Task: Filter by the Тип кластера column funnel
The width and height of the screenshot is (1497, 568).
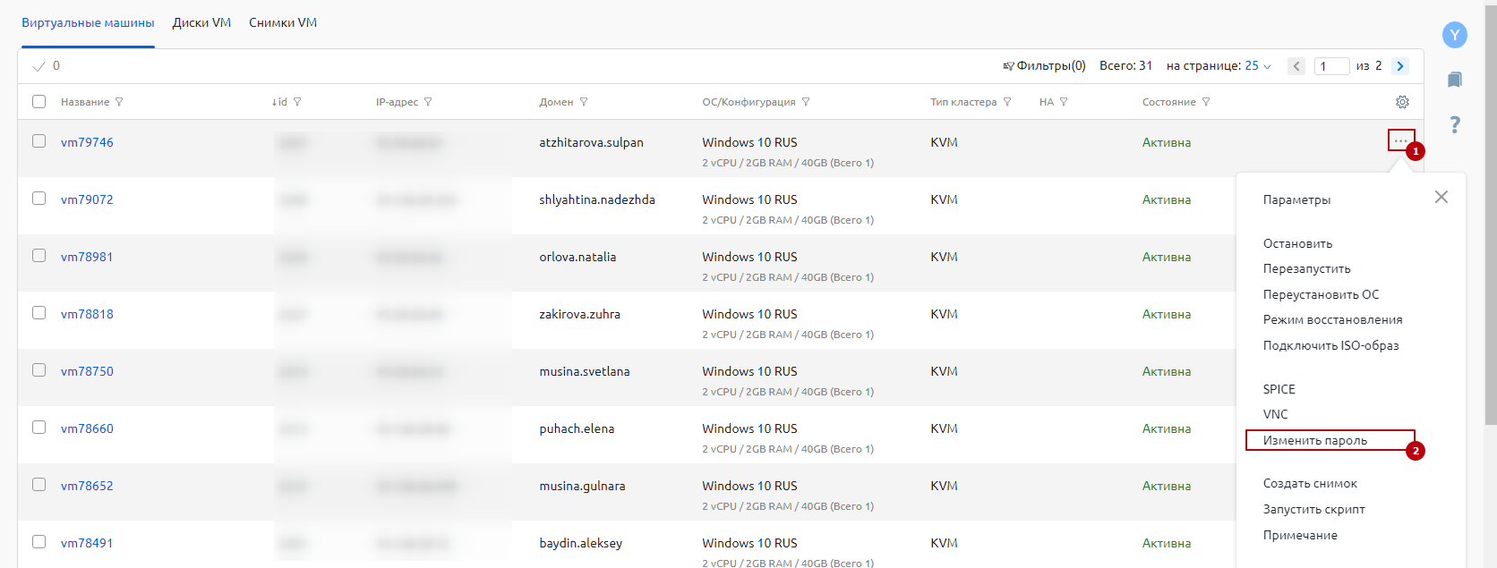Action: pos(1007,102)
